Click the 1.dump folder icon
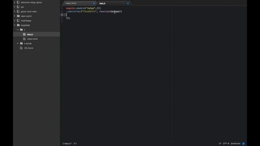This screenshot has height=146, width=260. pyautogui.click(x=22, y=43)
